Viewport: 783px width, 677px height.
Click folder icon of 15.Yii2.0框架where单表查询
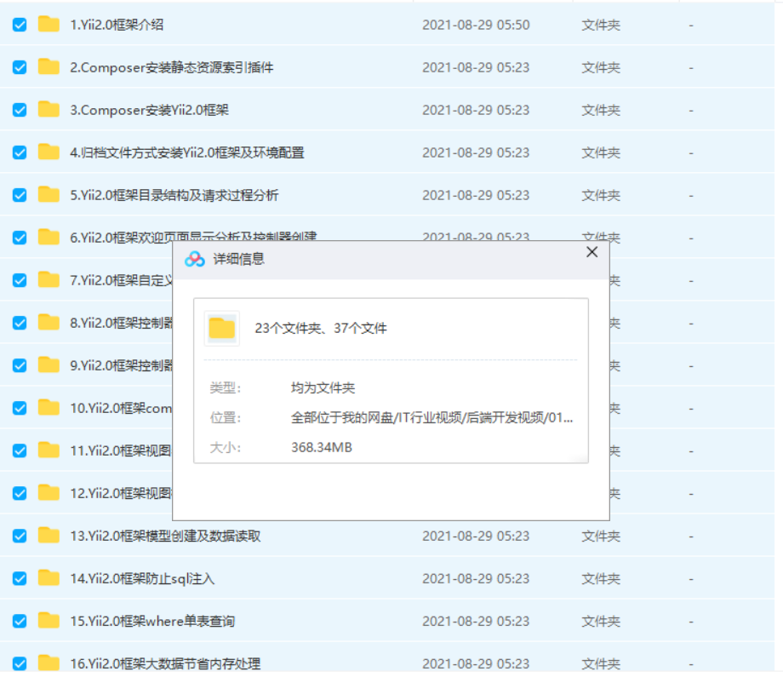[x=49, y=621]
